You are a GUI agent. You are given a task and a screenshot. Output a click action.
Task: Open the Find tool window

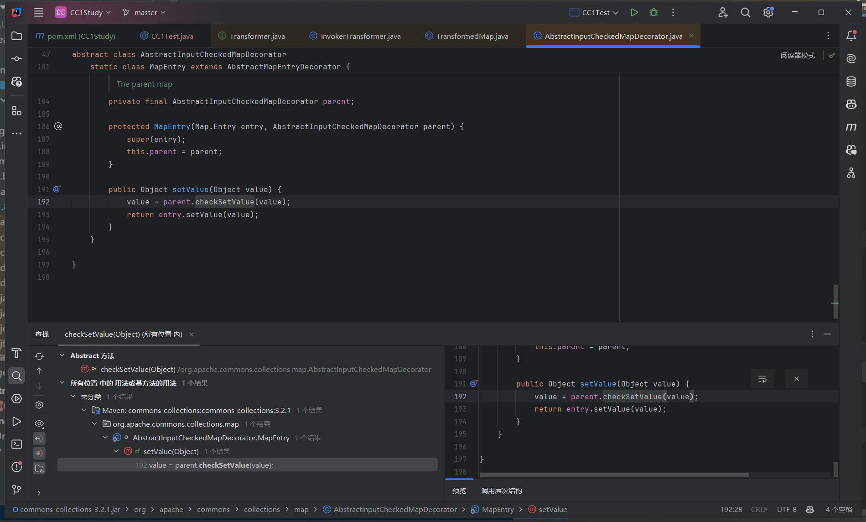(x=16, y=376)
